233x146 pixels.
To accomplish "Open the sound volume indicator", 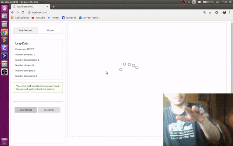I will (217, 2).
